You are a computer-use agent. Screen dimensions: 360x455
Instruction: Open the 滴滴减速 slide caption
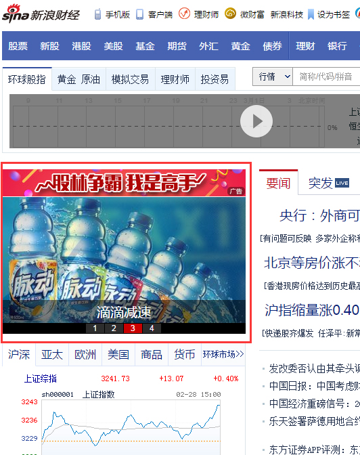coord(124,312)
